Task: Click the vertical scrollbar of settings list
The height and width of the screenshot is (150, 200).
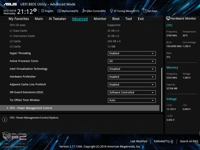Action: (x=162, y=90)
